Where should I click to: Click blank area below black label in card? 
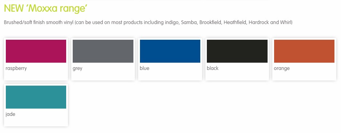237,76
